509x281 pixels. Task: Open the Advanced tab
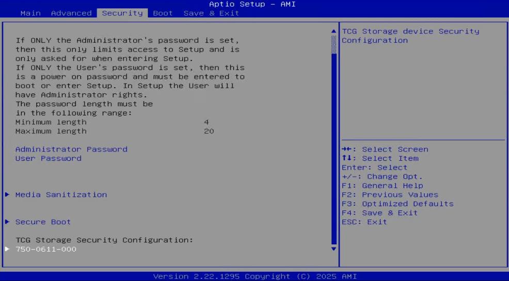tap(71, 13)
